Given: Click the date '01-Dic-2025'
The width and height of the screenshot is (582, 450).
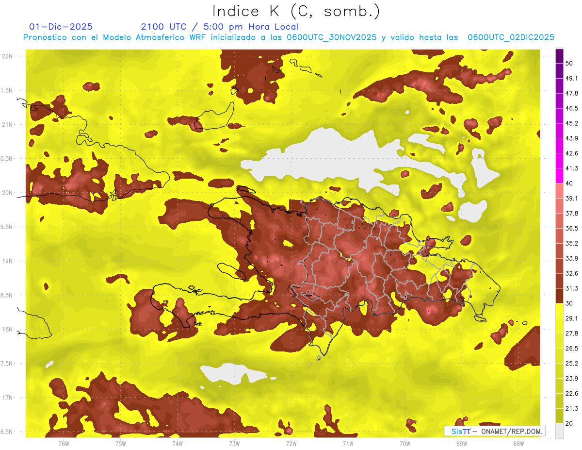Looking at the screenshot, I should [x=61, y=27].
